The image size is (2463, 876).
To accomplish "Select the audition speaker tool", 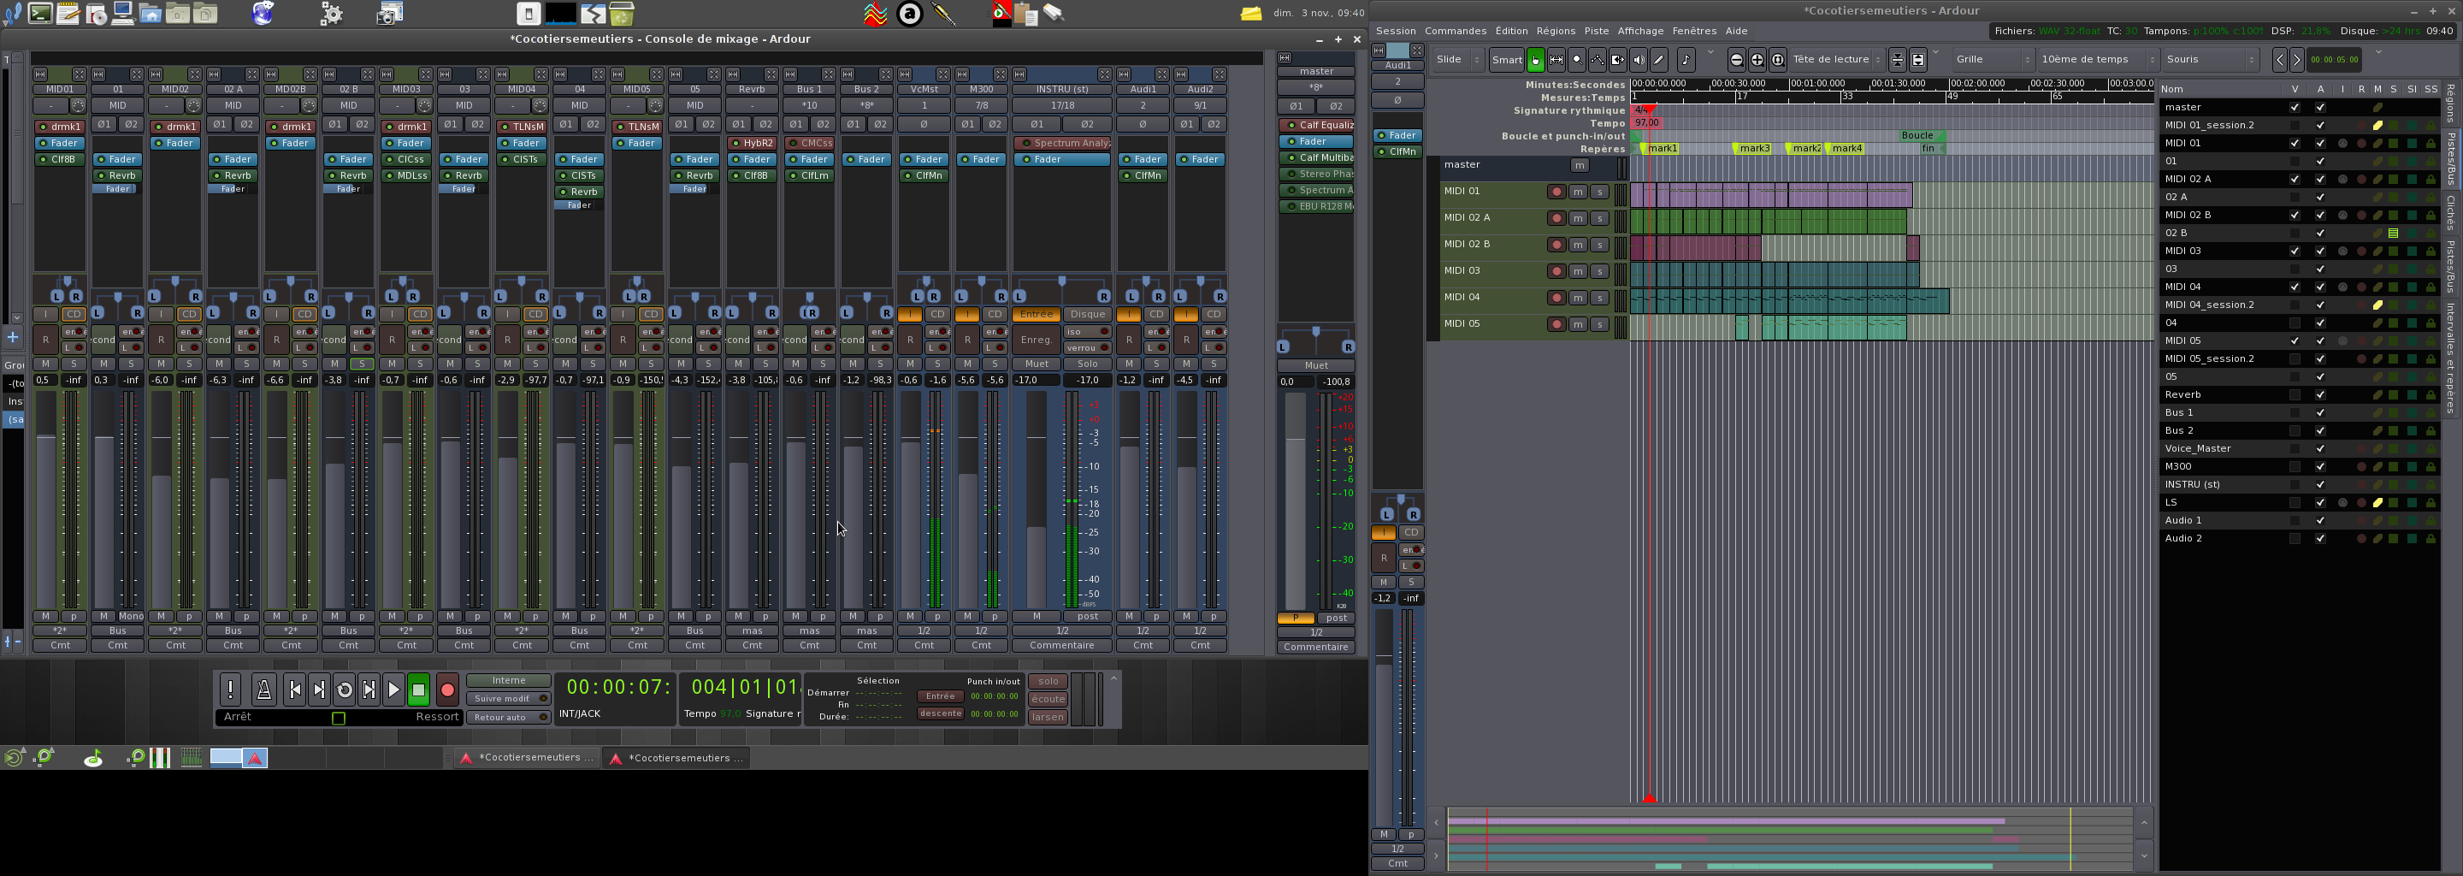I will pyautogui.click(x=1639, y=59).
